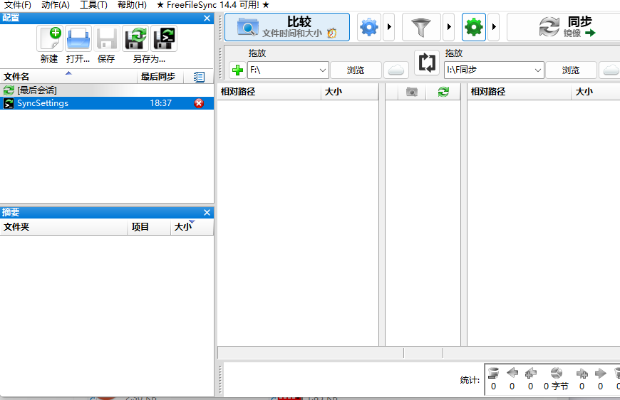Sort summary by 大小 column
Viewport: 620px width, 400px height.
[192, 227]
